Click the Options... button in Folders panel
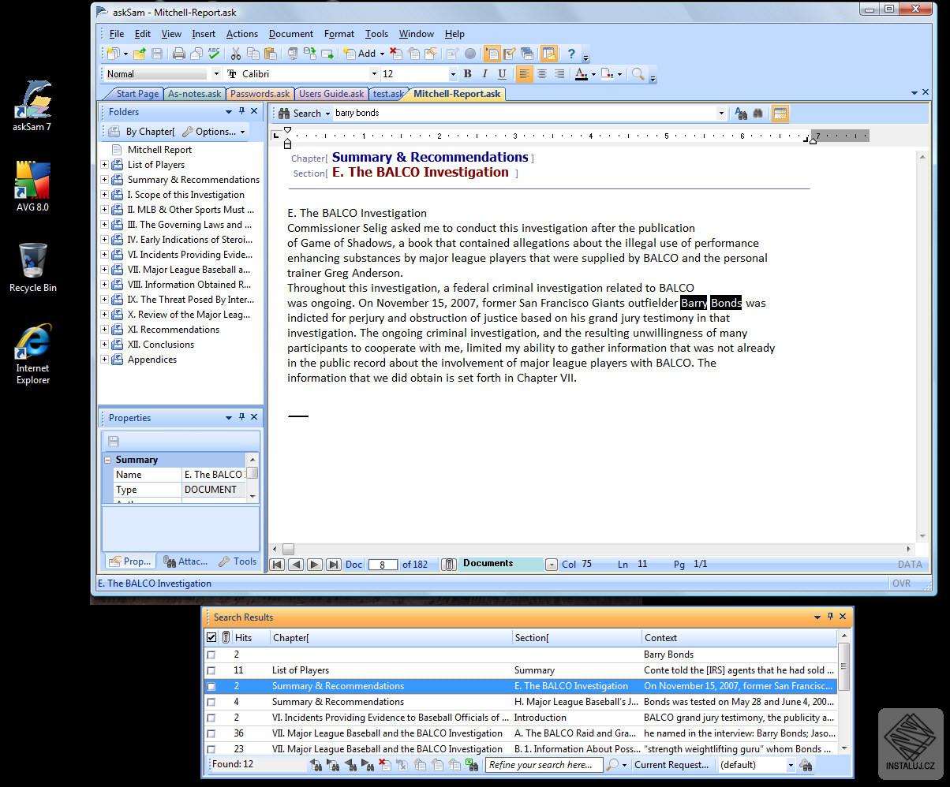The height and width of the screenshot is (787, 950). click(x=213, y=132)
